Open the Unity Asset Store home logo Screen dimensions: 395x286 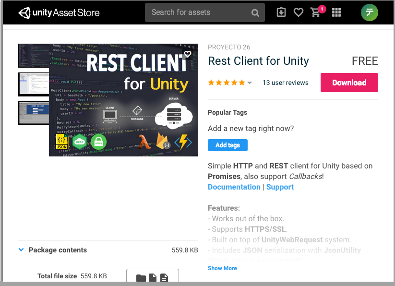59,12
